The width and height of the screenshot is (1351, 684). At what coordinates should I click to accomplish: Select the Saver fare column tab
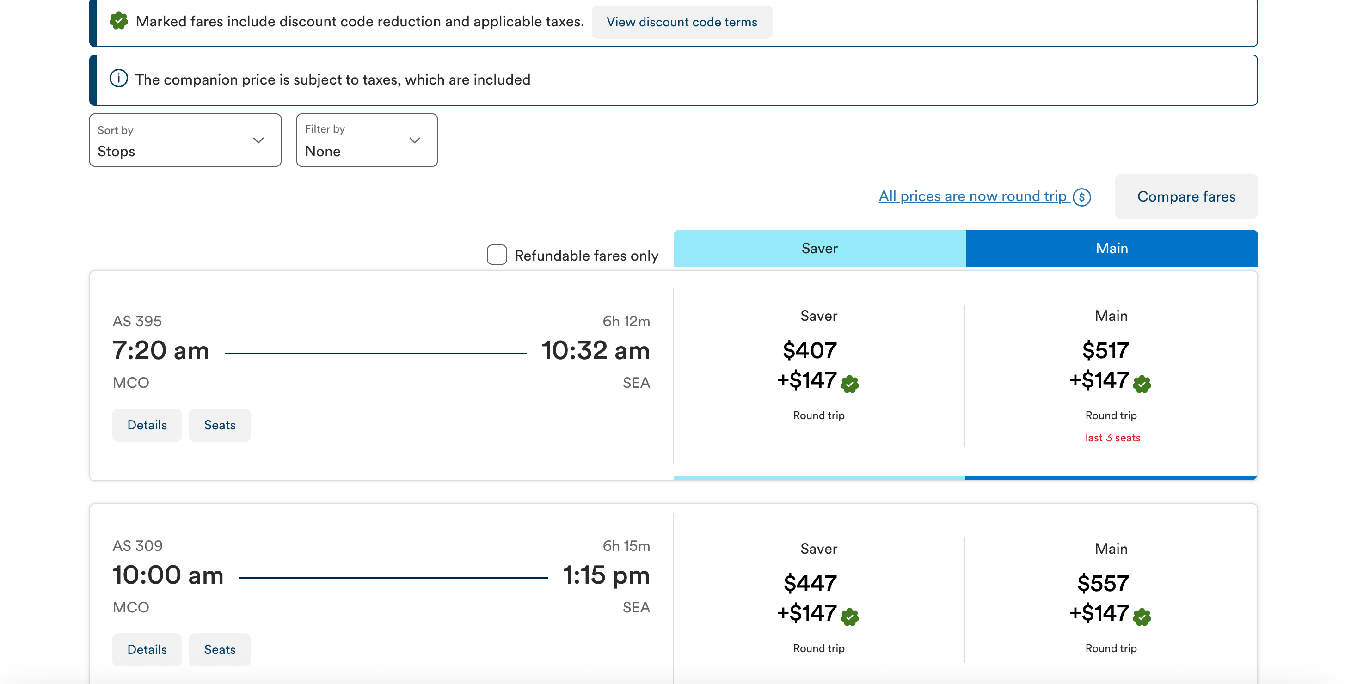[x=819, y=248]
